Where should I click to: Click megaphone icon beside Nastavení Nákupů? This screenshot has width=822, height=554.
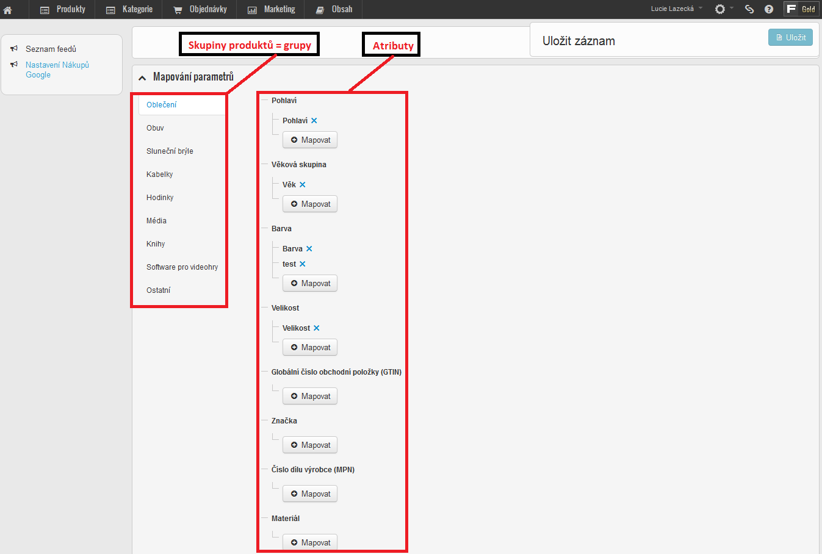click(14, 64)
